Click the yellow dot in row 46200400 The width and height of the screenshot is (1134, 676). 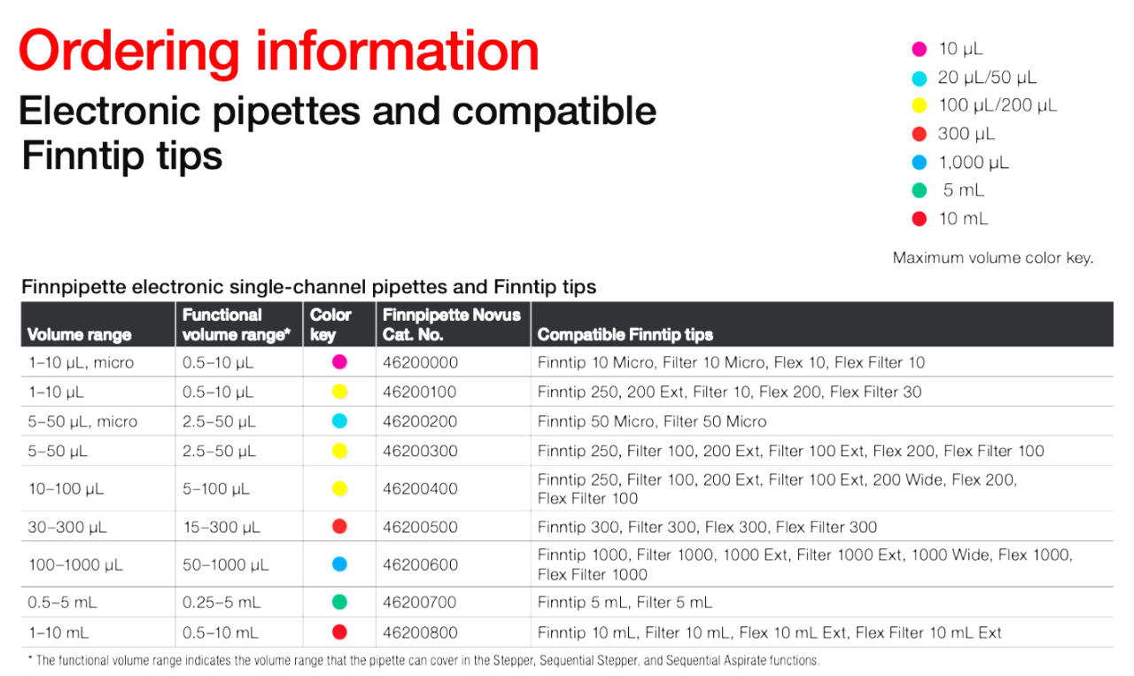tap(338, 488)
